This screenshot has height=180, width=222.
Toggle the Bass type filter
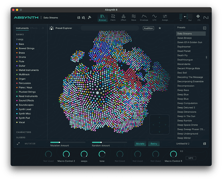click(x=20, y=44)
